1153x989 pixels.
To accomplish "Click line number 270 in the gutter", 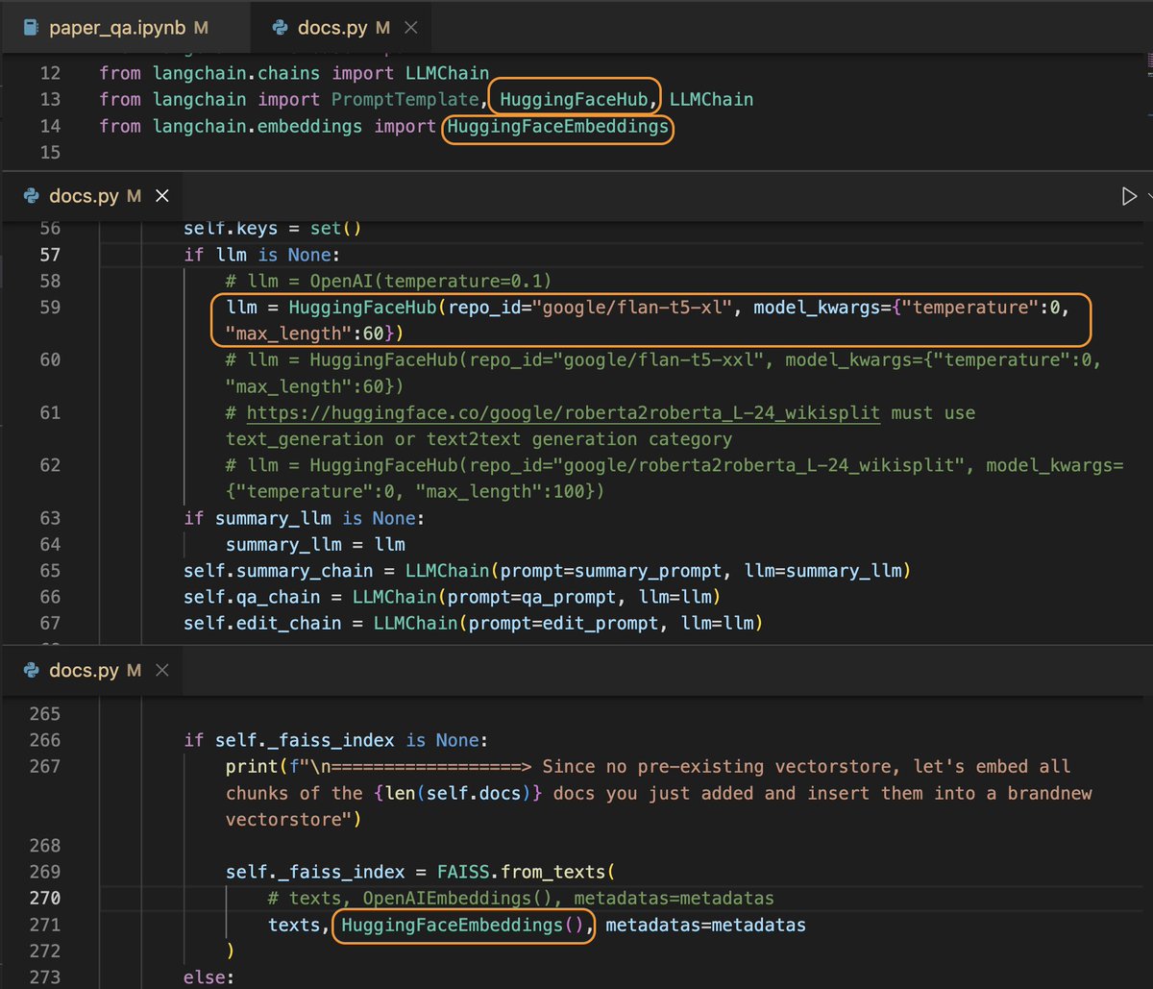I will point(44,898).
